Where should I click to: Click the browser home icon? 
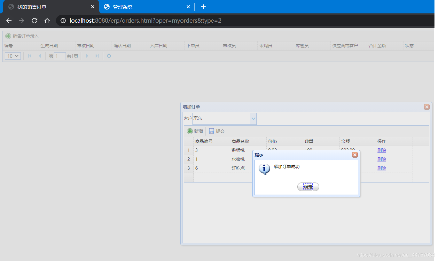[x=47, y=21]
